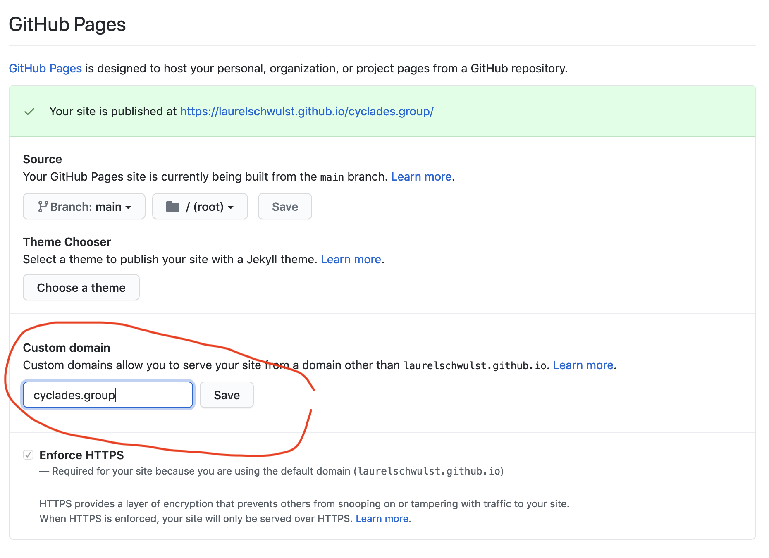The height and width of the screenshot is (558, 769).
Task: Click the Choose a theme button
Action: 81,288
